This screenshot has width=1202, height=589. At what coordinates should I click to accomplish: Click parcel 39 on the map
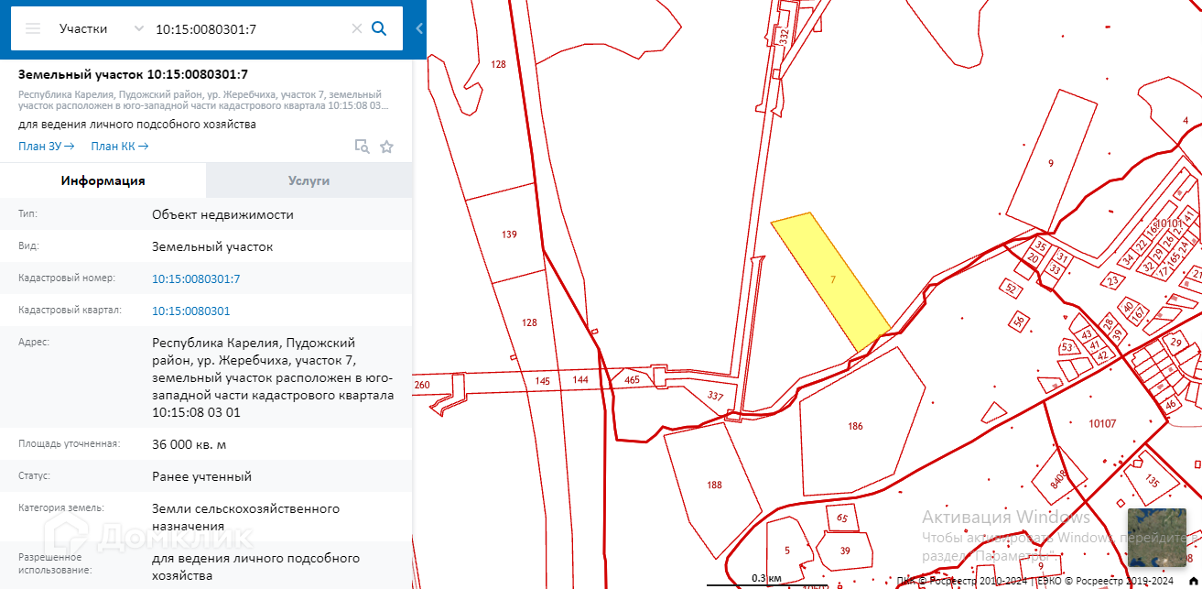click(845, 551)
